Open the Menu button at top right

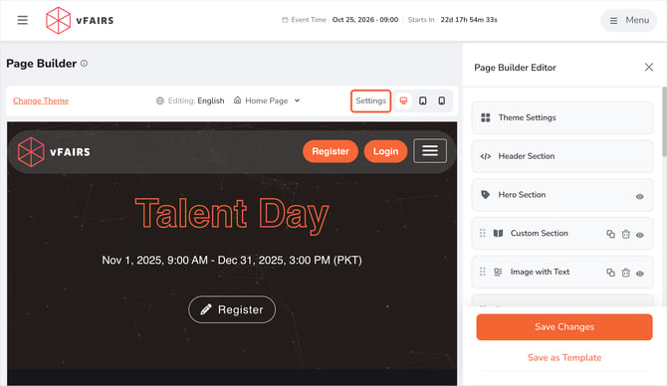(629, 20)
